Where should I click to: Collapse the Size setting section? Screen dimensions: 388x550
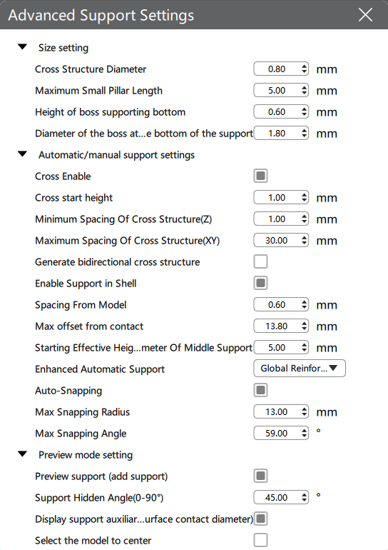click(22, 46)
